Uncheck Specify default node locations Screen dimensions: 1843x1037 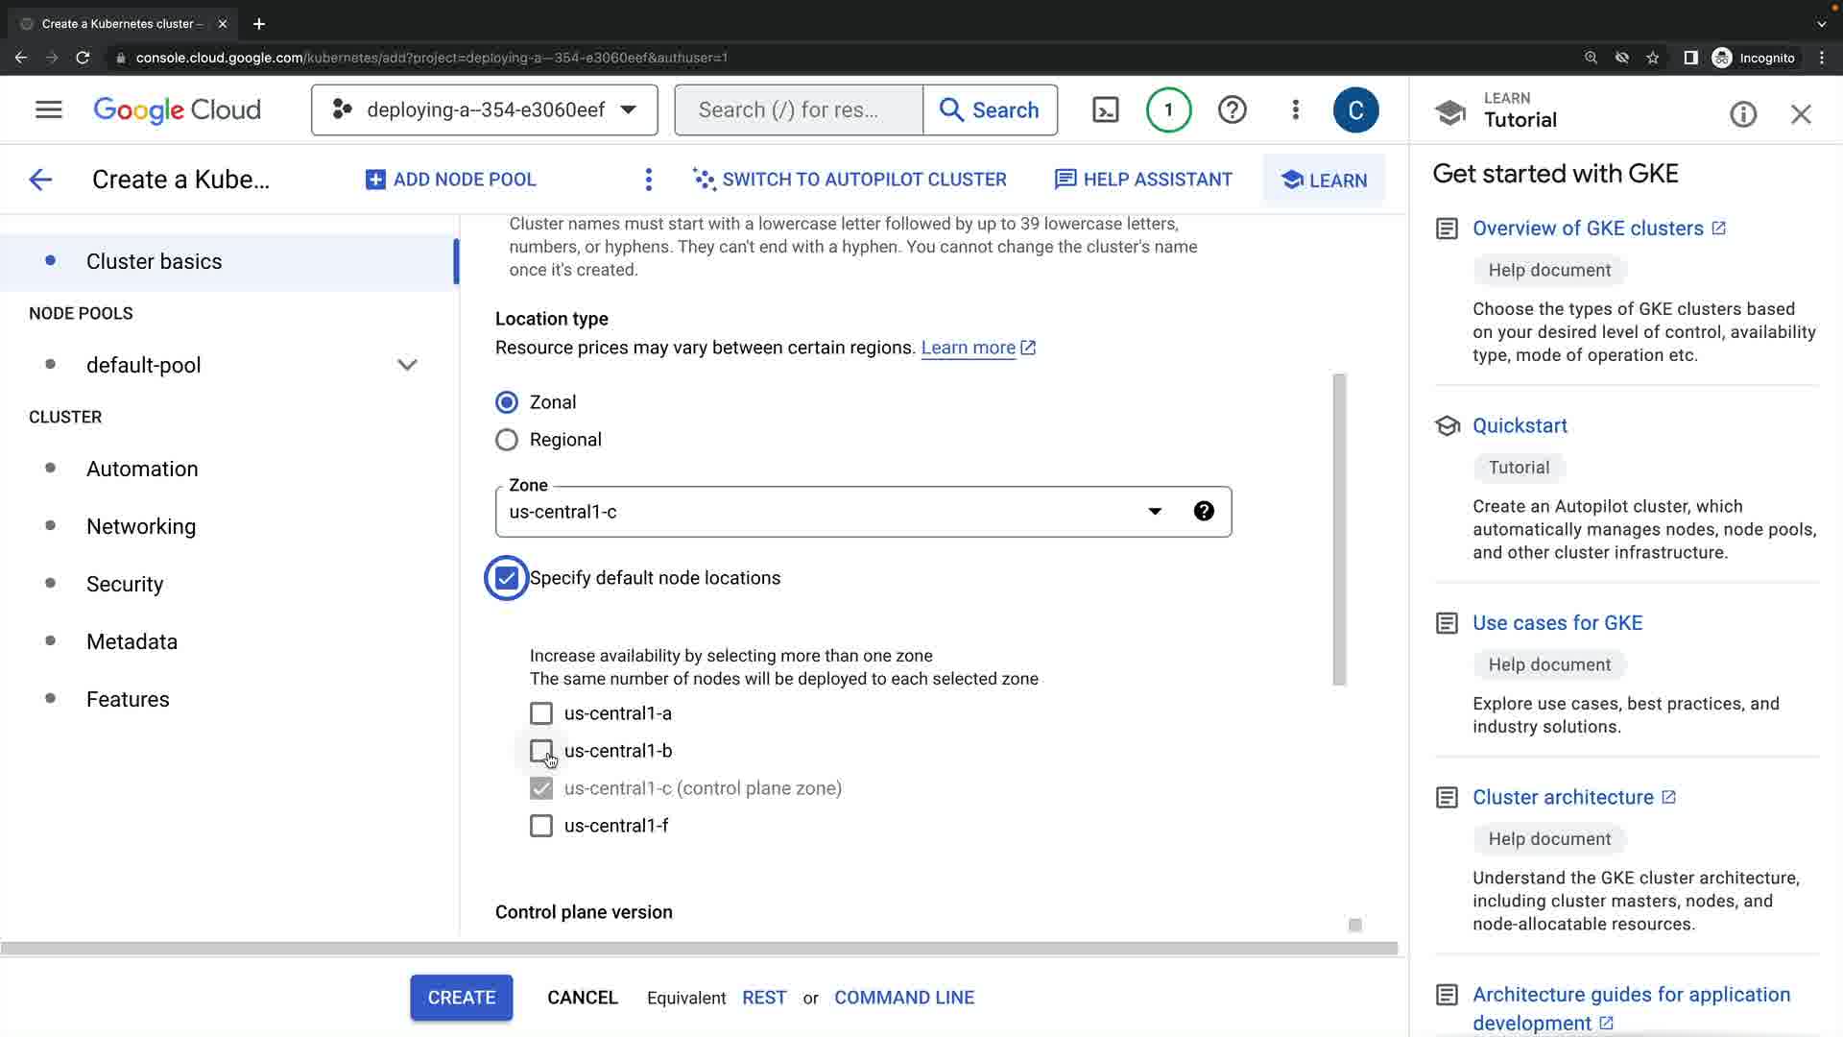507,578
